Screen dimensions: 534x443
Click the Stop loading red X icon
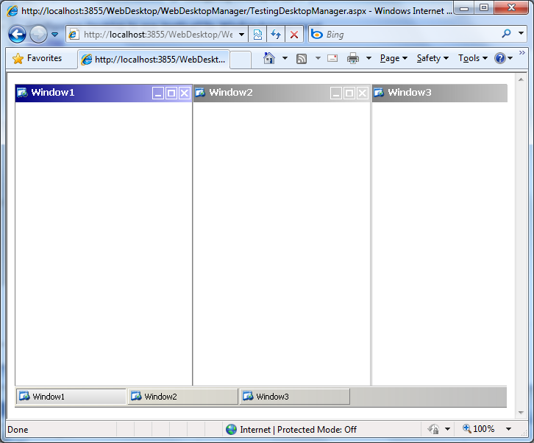click(x=294, y=35)
